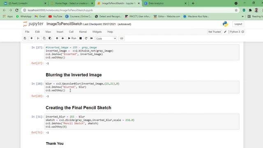
Task: Click the Last Checkpoint text
Action: (99, 24)
